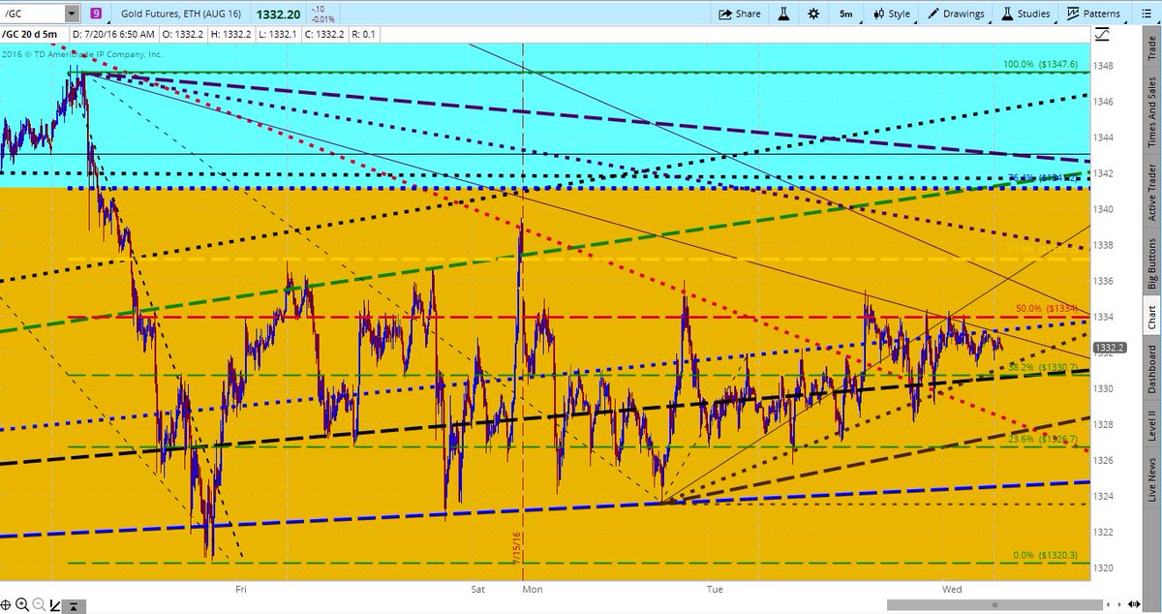Open the Active Trader side tab

1151,190
